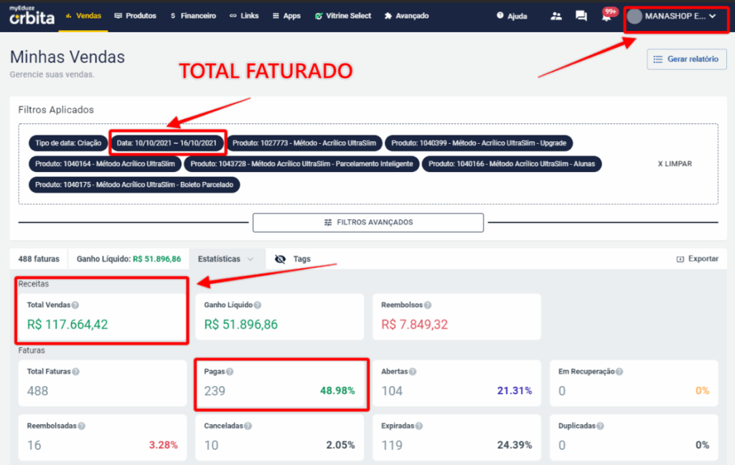Image resolution: width=735 pixels, height=465 pixels.
Task: Click the notifications bell icon
Action: pyautogui.click(x=607, y=16)
